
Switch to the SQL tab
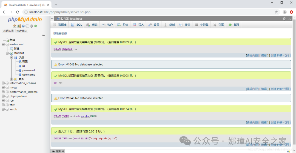(x=76, y=25)
